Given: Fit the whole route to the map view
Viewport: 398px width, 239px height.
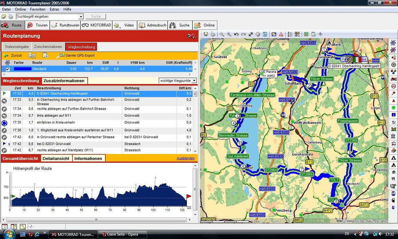Looking at the screenshot, I should (250, 34).
